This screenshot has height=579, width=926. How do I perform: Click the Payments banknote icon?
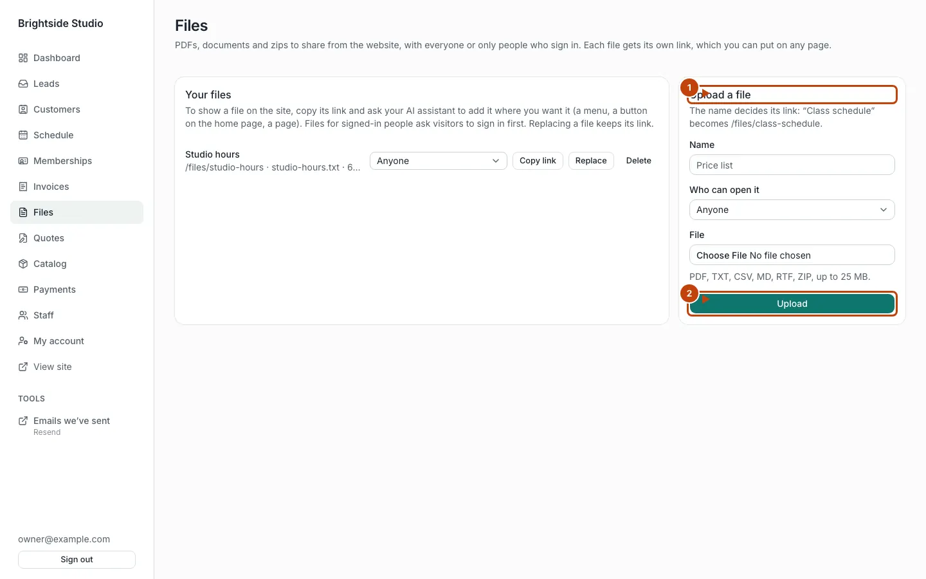point(23,289)
